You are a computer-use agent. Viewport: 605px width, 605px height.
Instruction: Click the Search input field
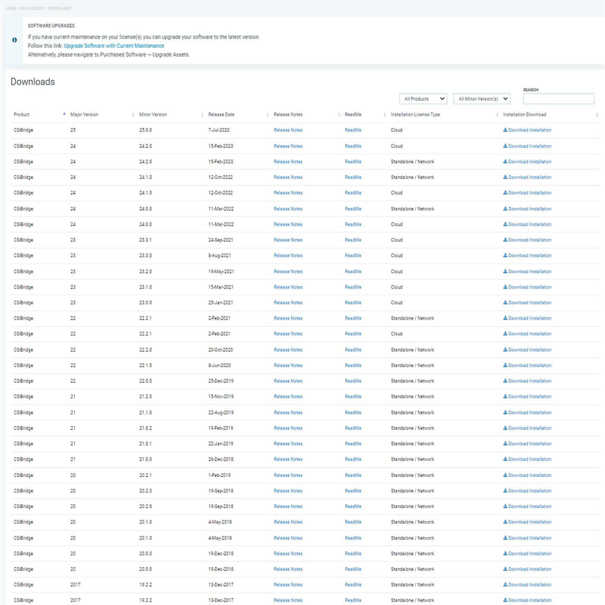(559, 99)
